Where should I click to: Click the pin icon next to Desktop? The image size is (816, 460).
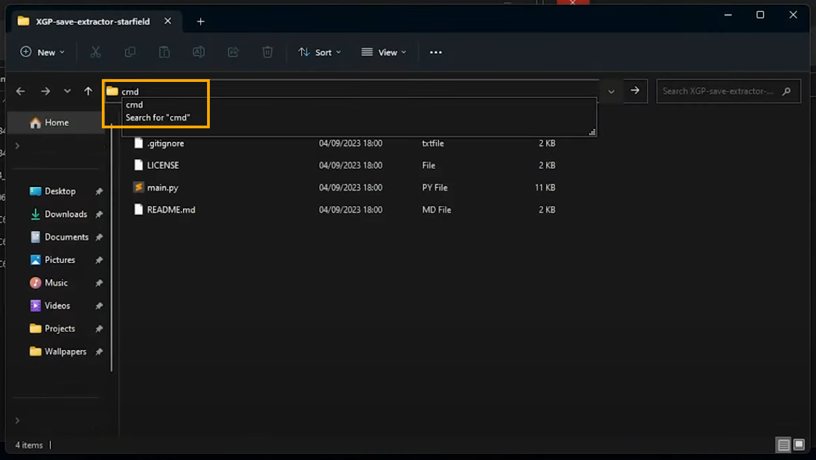[99, 192]
